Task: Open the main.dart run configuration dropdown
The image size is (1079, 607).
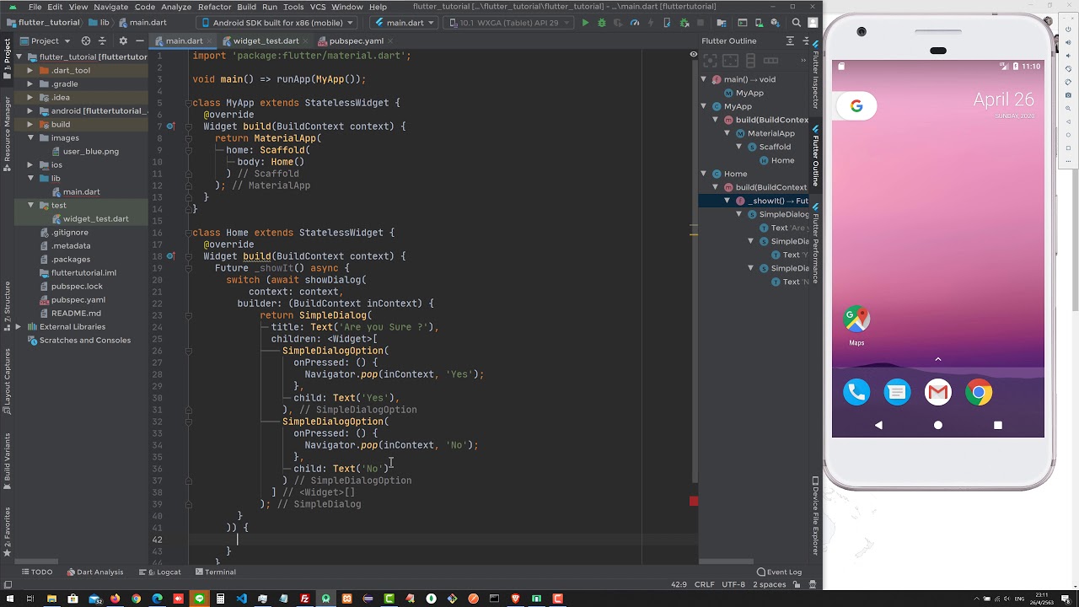Action: (x=405, y=23)
